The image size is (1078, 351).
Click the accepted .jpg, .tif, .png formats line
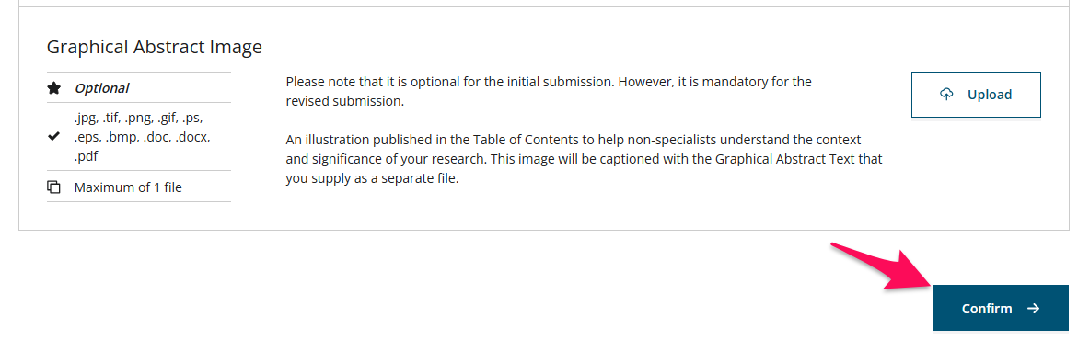point(137,117)
